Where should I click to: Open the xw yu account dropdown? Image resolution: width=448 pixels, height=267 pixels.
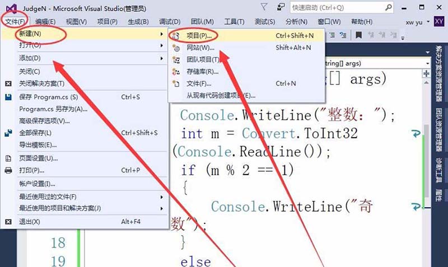[428, 22]
